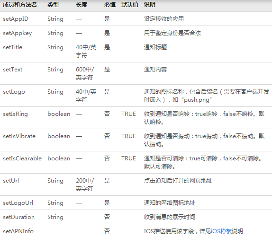
Task: Select the setIsClearable method name
Action: click(22, 158)
